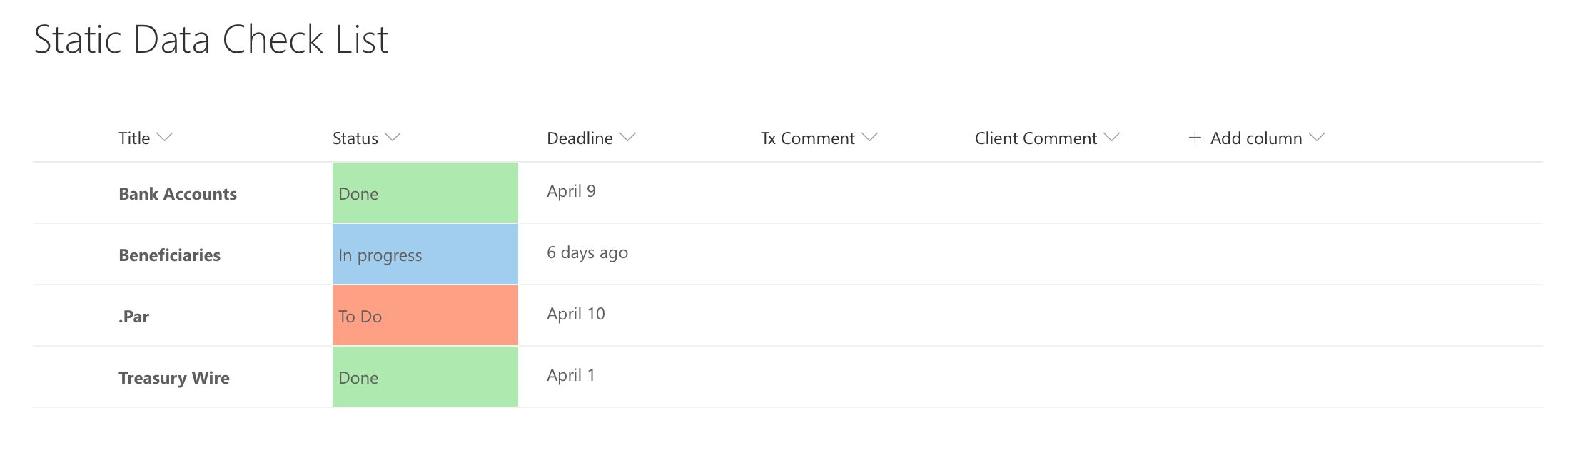Screen dimensions: 1593x455
Task: Click the 6 days ago deadline
Action: point(587,252)
